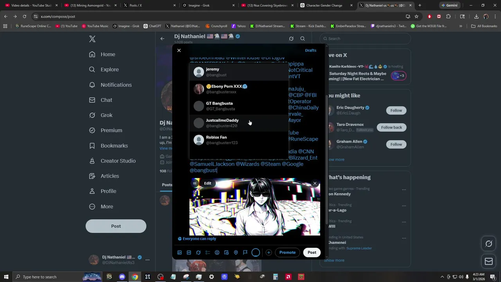The image size is (501, 282).
Task: Open Settings gear in the taskbar
Action: pyautogui.click(x=212, y=277)
